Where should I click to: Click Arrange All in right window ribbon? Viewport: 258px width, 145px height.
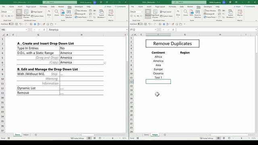(x=209, y=14)
